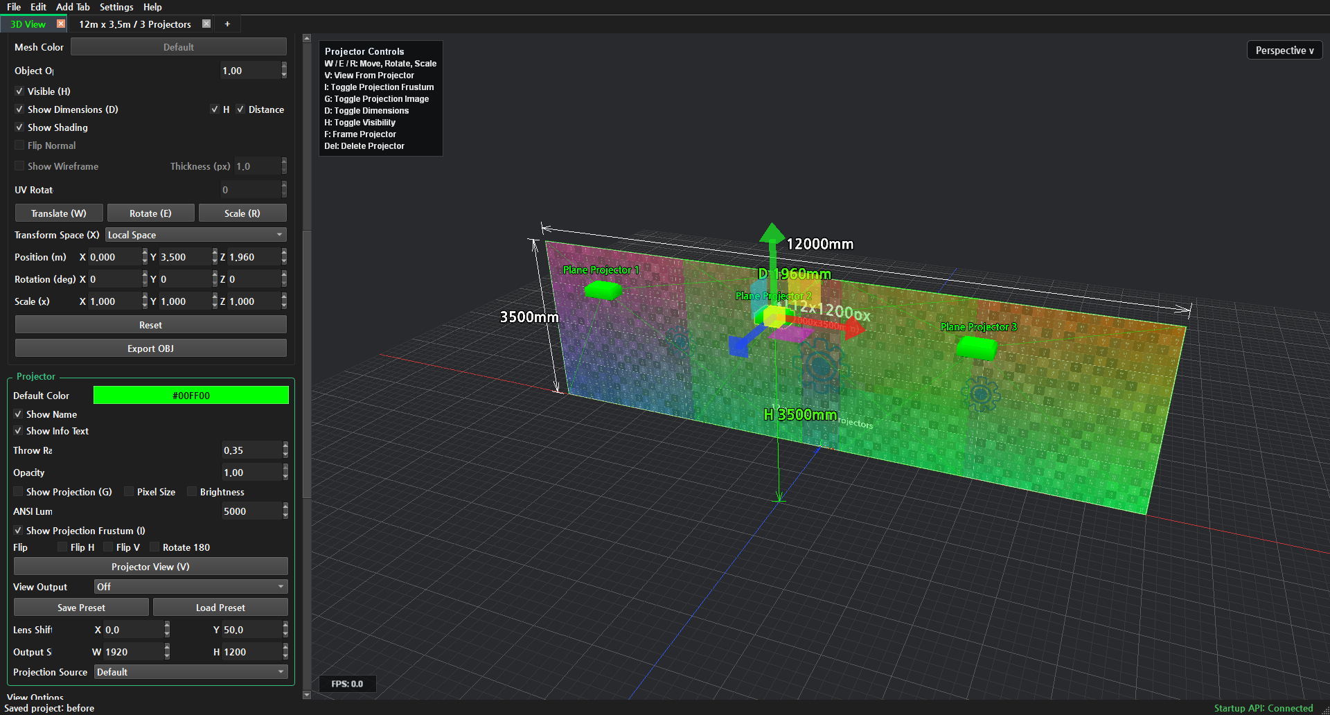Click the Position Z input field
1330x715 pixels.
254,257
